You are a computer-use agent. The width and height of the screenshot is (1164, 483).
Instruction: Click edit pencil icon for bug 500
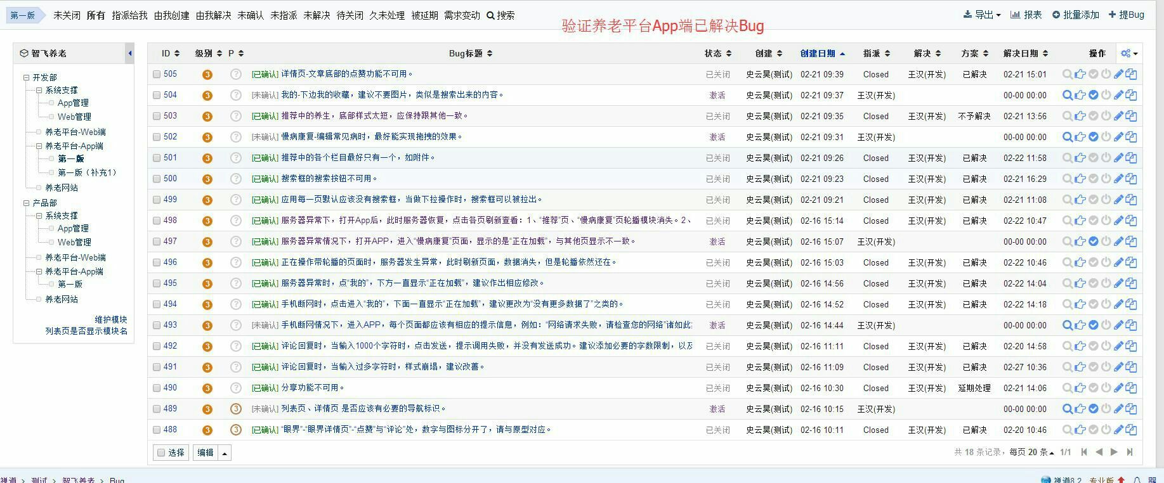pos(1119,179)
